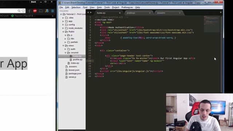
Task: Open the Preferences menu
Action: click(127, 7)
